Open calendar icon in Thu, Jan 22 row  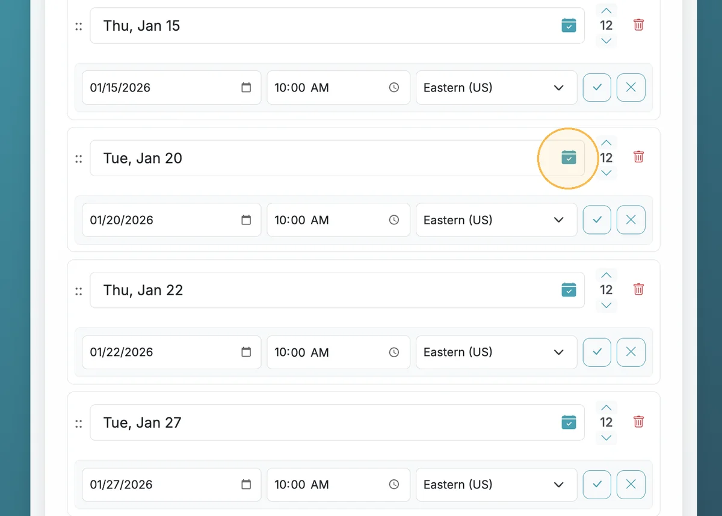[x=569, y=290]
